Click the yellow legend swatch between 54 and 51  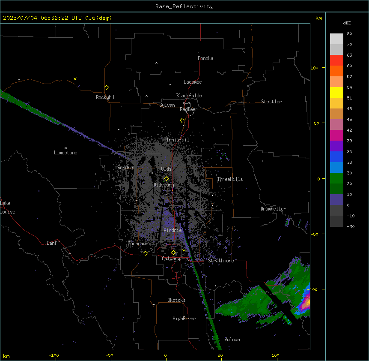click(336, 92)
